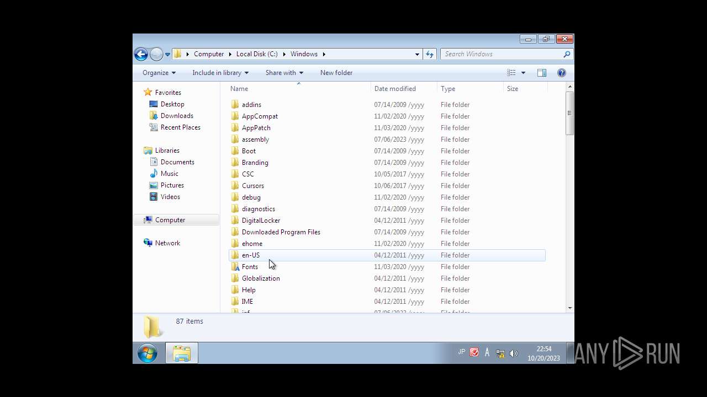Viewport: 707px width, 397px height.
Task: Select the Cursors folder icon
Action: pos(235,186)
